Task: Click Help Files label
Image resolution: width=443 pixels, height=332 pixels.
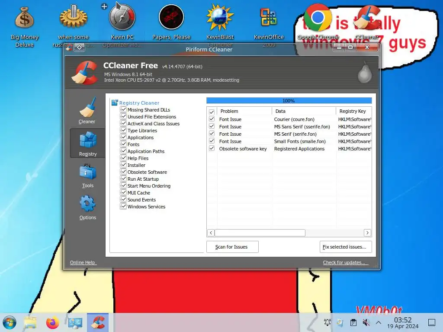Action: 138,158
